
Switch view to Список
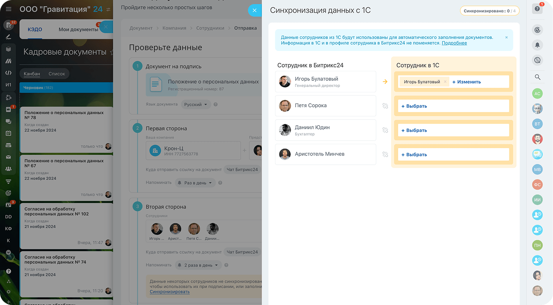pyautogui.click(x=57, y=74)
